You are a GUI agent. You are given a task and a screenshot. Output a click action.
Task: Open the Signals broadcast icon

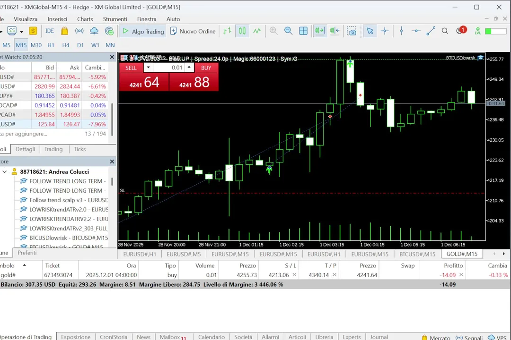(79, 31)
